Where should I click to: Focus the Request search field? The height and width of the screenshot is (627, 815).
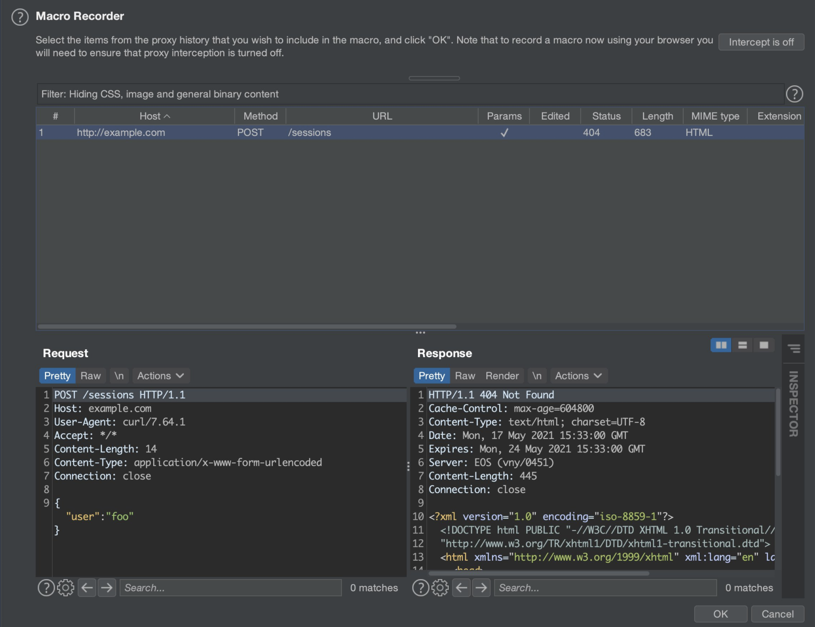click(x=230, y=588)
